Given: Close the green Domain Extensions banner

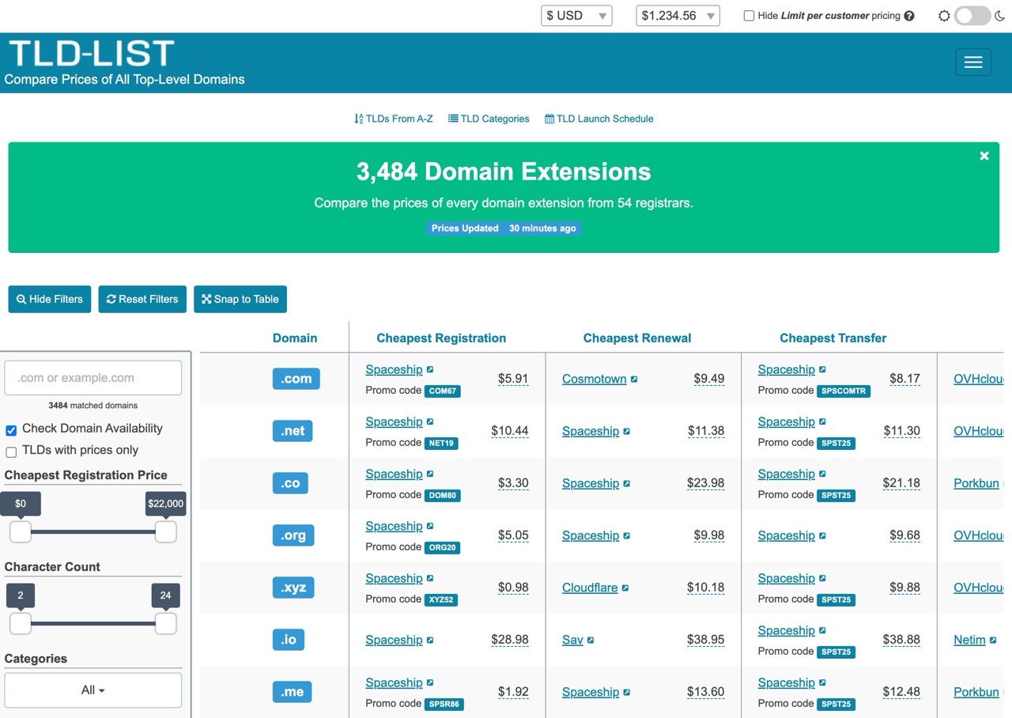Looking at the screenshot, I should [x=984, y=156].
